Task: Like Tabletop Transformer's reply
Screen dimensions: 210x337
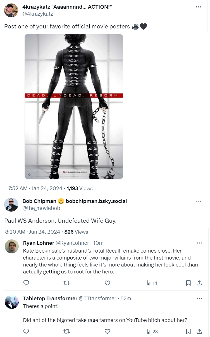Action: (x=107, y=331)
